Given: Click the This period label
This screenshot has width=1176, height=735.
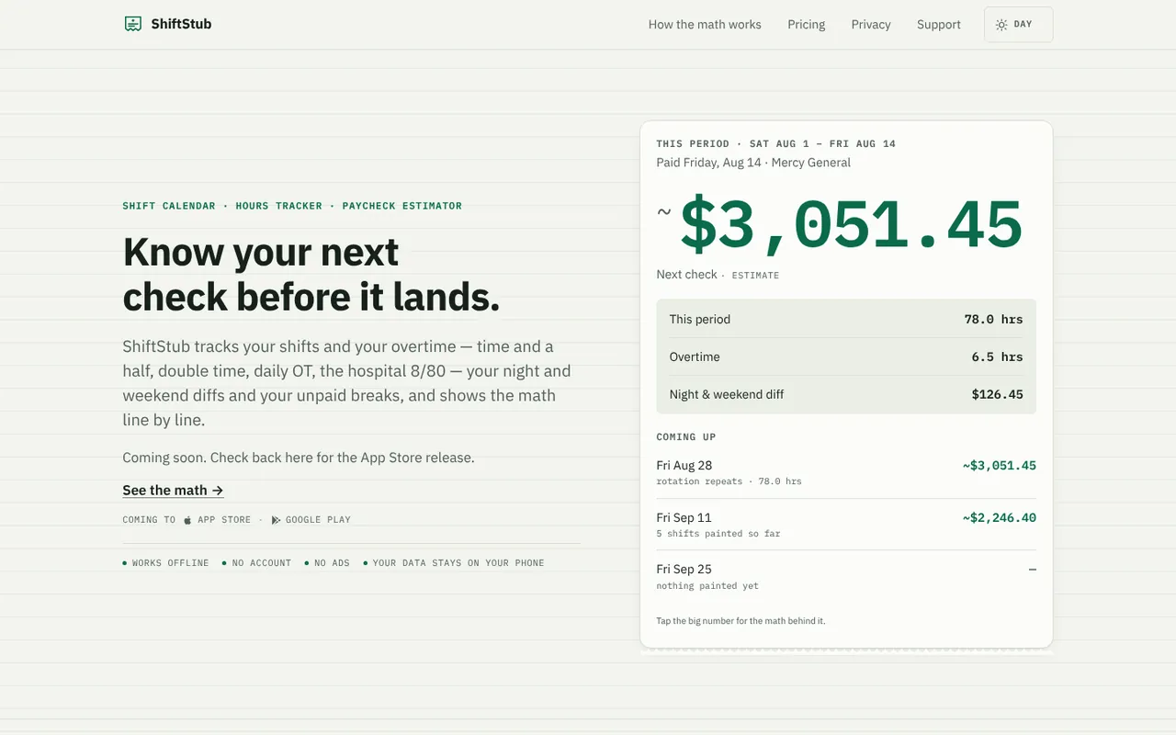Looking at the screenshot, I should (x=700, y=320).
